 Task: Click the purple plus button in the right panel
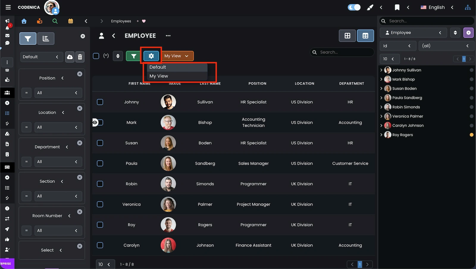point(468,33)
